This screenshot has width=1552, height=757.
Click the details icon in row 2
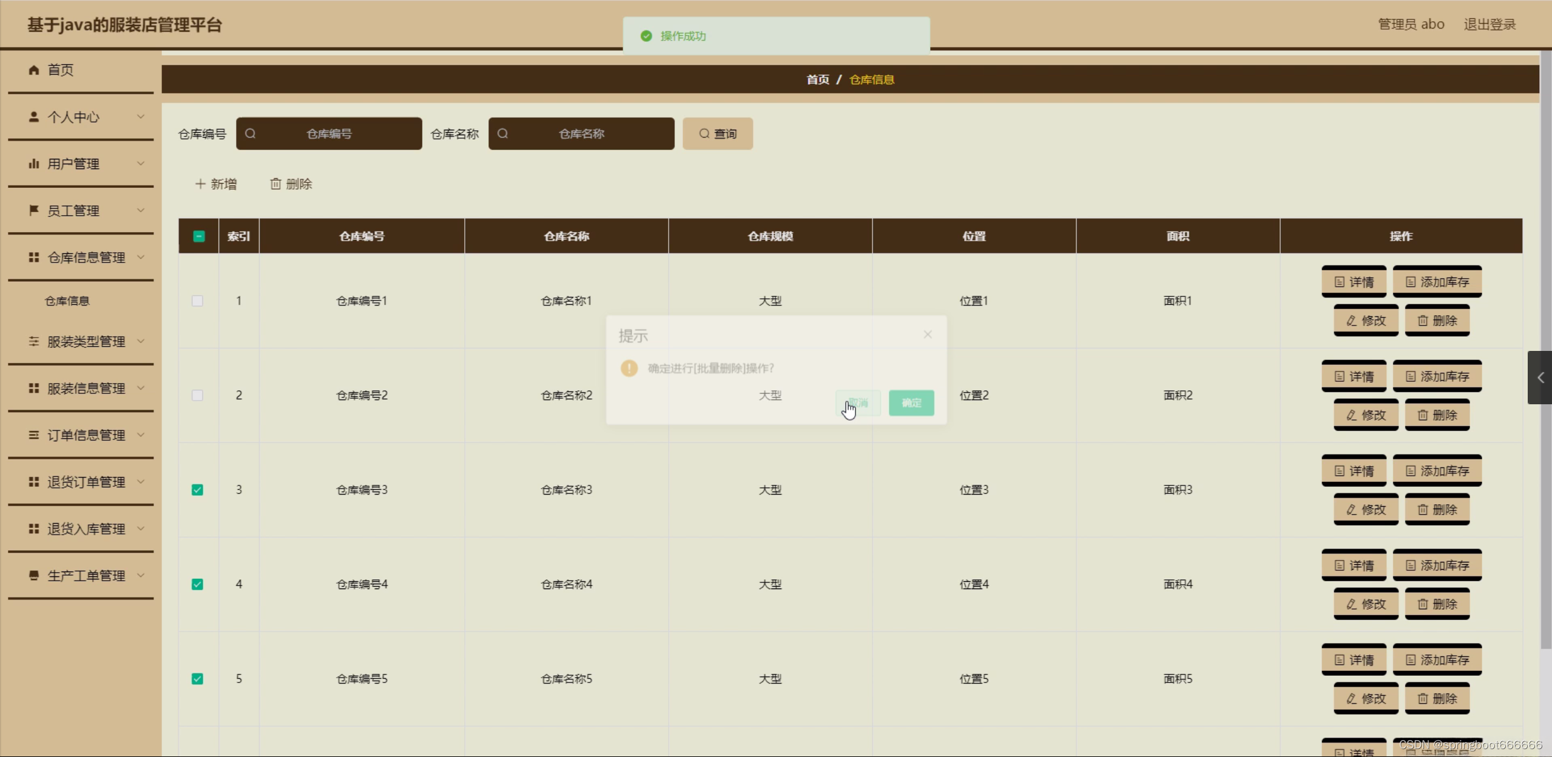click(x=1340, y=376)
